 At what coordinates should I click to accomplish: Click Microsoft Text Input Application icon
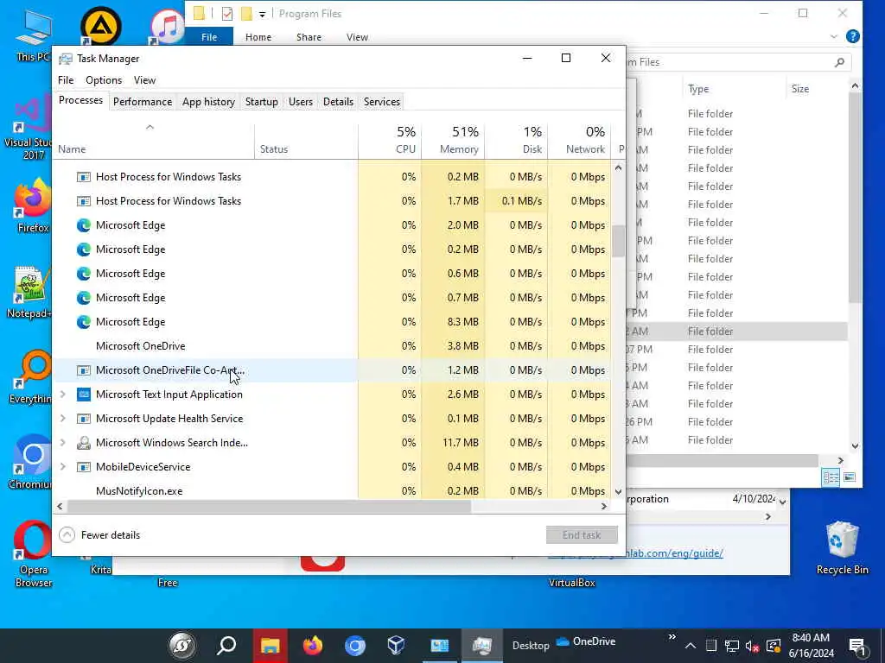coord(84,395)
